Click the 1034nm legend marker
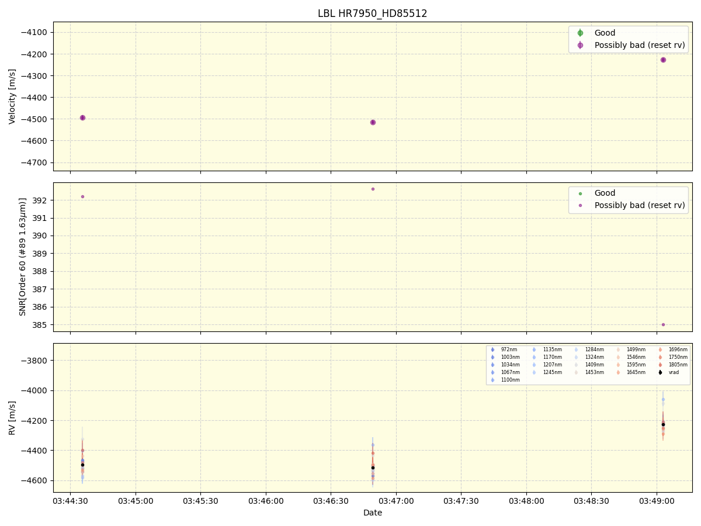The height and width of the screenshot is (526, 701). pos(492,365)
